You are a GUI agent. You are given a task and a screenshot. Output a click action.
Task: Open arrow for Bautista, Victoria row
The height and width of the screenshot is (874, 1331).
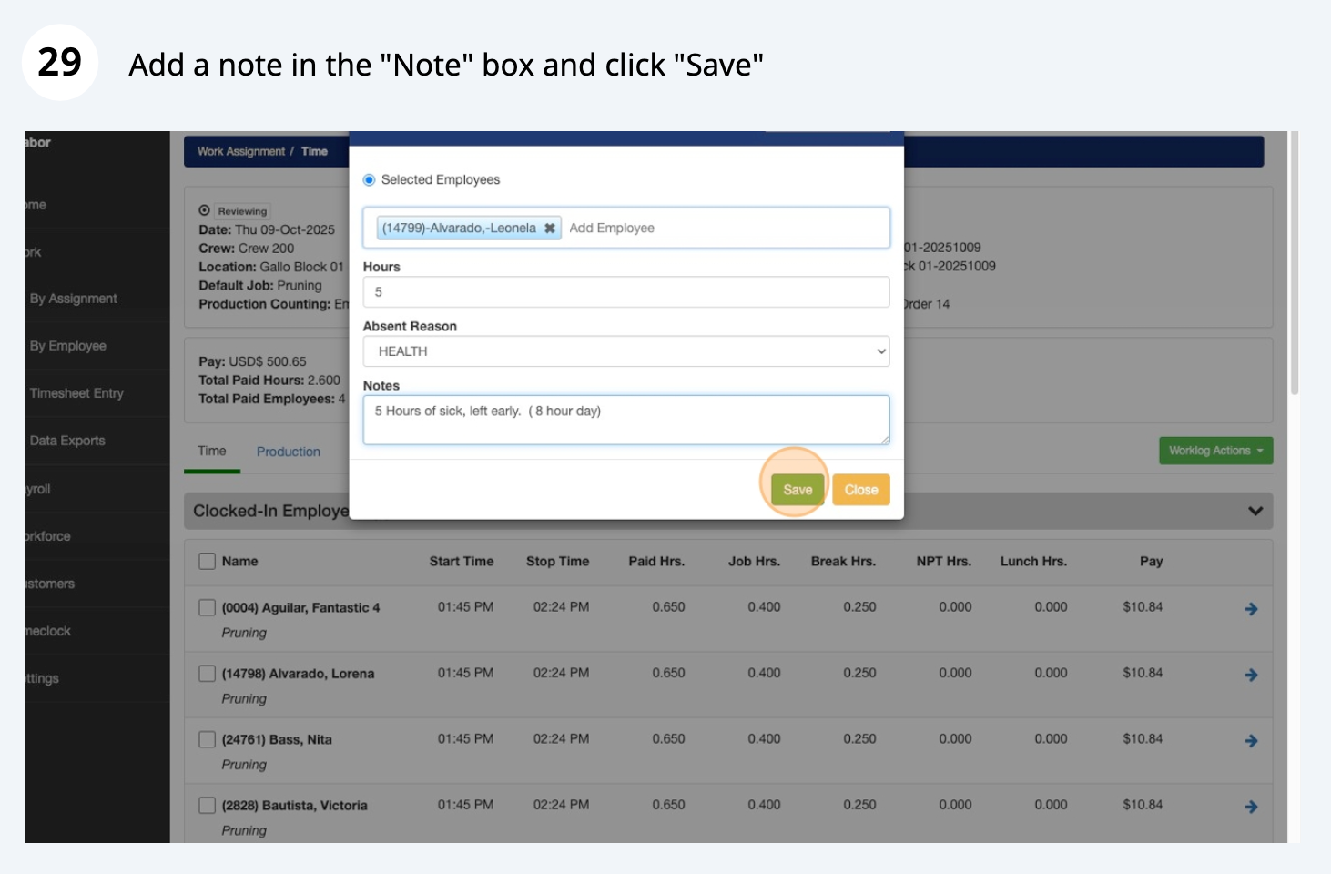click(x=1251, y=808)
